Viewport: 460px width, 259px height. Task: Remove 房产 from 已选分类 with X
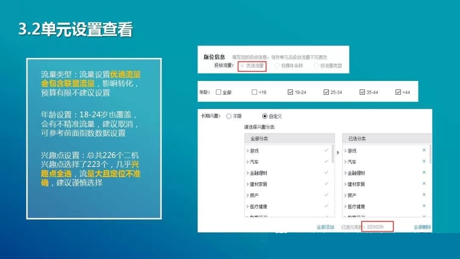[x=424, y=195]
